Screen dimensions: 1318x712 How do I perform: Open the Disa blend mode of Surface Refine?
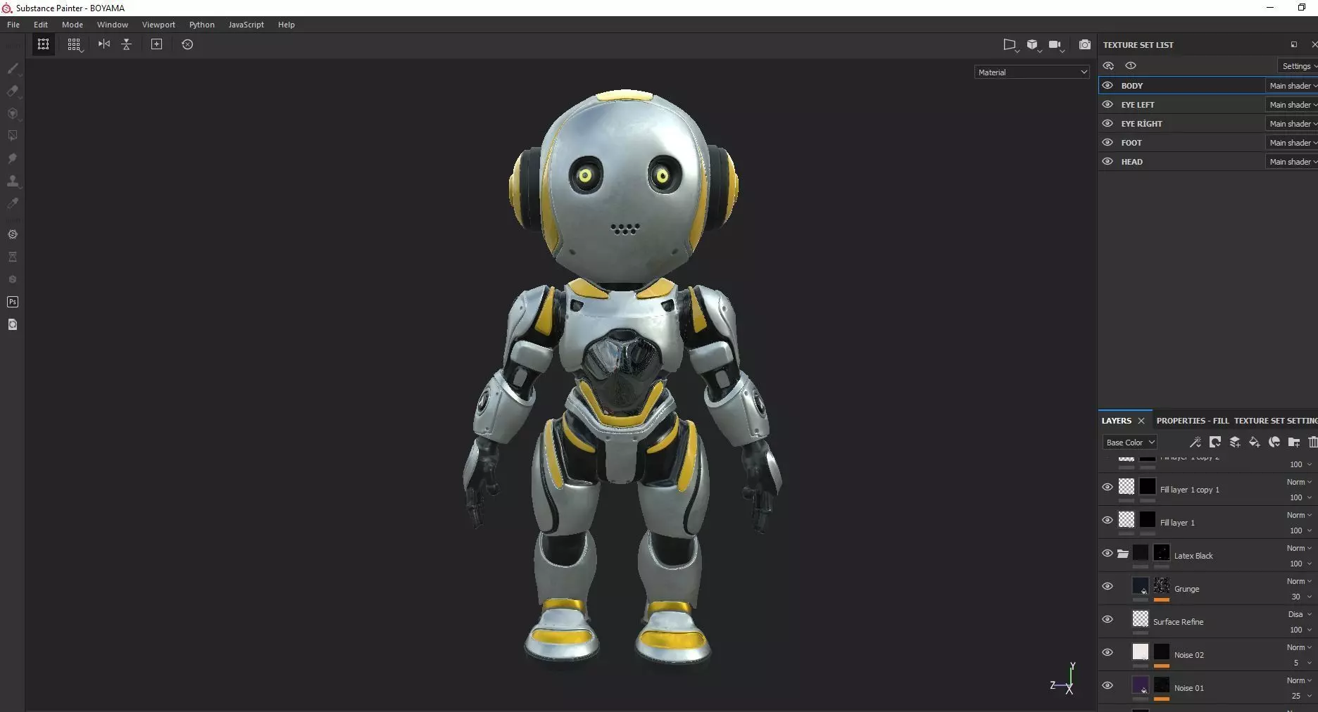1299,614
